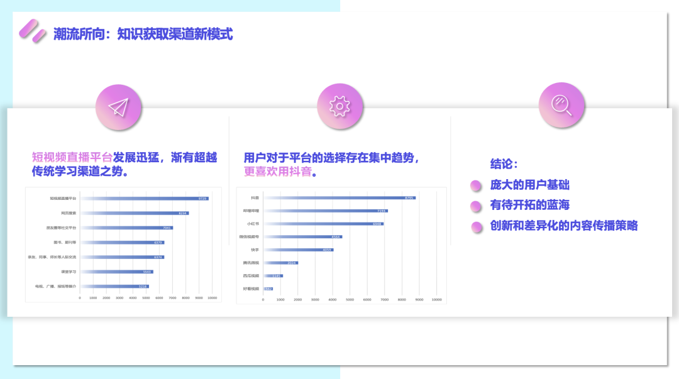The image size is (679, 379).
Task: Select the 快手 bar in platform chart
Action: 298,250
